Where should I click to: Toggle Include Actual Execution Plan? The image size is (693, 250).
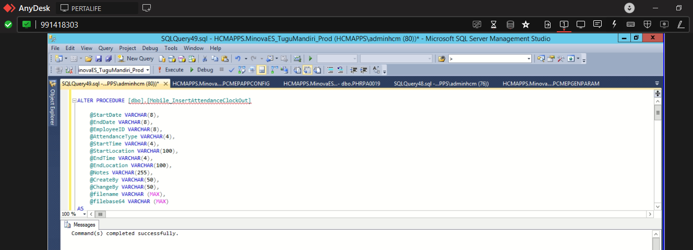click(274, 70)
